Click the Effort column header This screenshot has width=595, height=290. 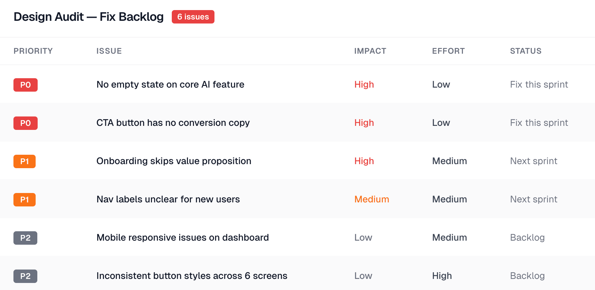(448, 51)
